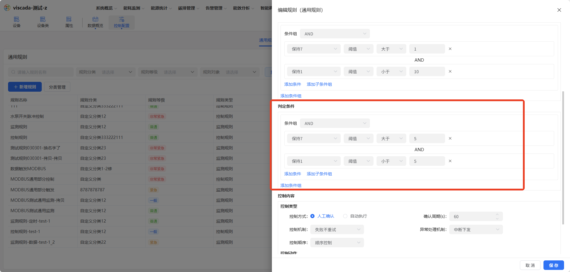Click 添加条件 link in 判定条件 section
The height and width of the screenshot is (272, 570).
(x=293, y=174)
